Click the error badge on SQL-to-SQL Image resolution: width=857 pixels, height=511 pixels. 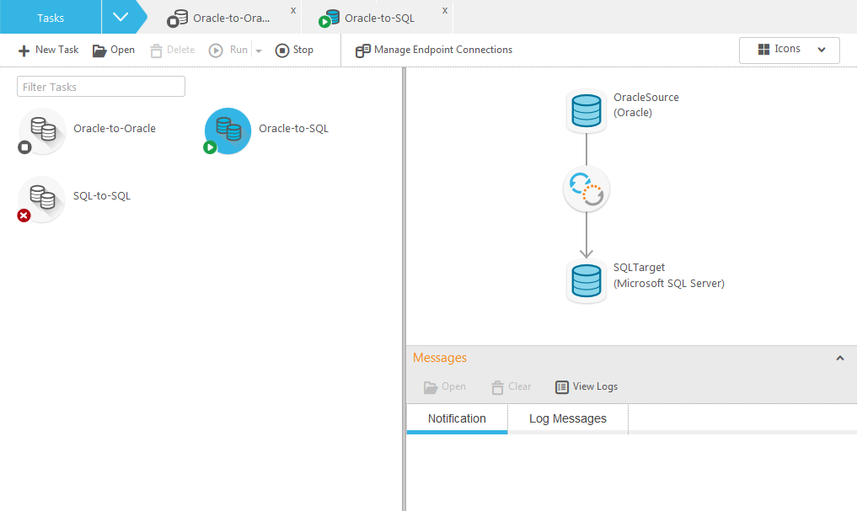(24, 215)
